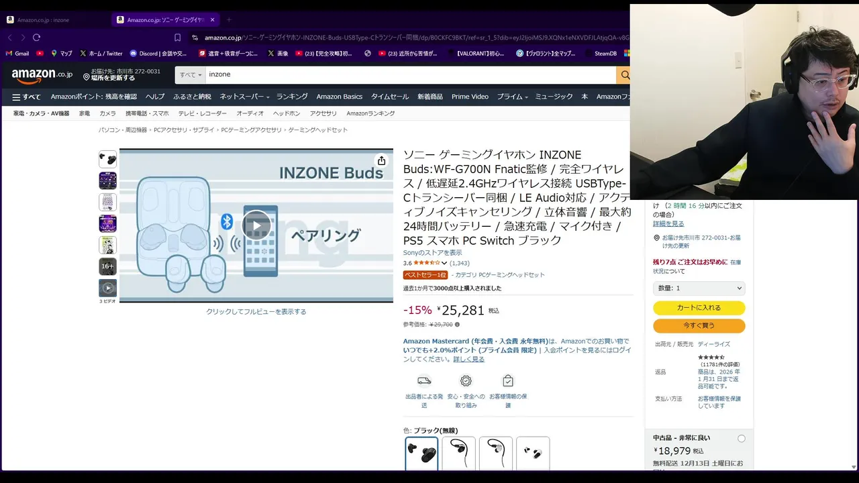Click the ミュージック nav item
The image size is (859, 483).
pyautogui.click(x=554, y=97)
